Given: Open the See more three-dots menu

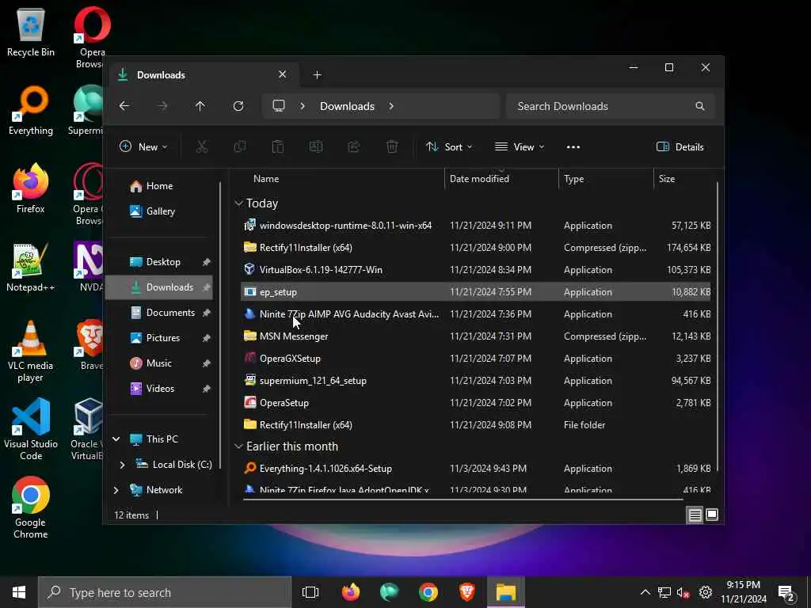Looking at the screenshot, I should pyautogui.click(x=573, y=146).
